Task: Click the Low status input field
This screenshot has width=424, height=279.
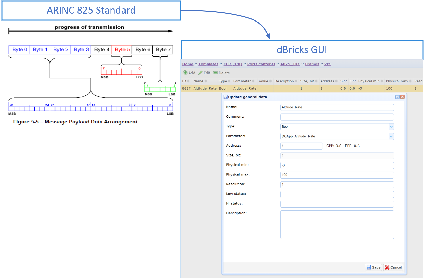Action: point(337,194)
